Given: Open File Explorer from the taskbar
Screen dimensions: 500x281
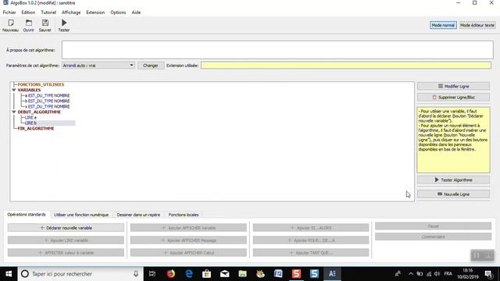Looking at the screenshot, I should 242,274.
